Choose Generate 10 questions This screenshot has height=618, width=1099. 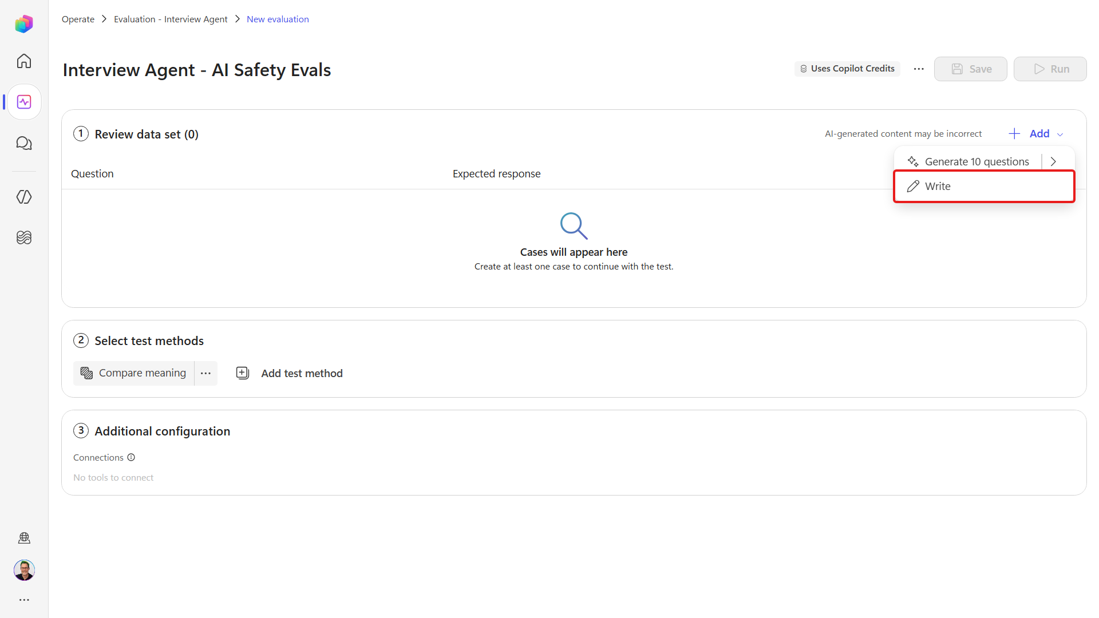tap(968, 162)
